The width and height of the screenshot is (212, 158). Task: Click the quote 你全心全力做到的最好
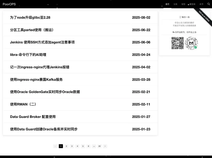tap(184, 23)
